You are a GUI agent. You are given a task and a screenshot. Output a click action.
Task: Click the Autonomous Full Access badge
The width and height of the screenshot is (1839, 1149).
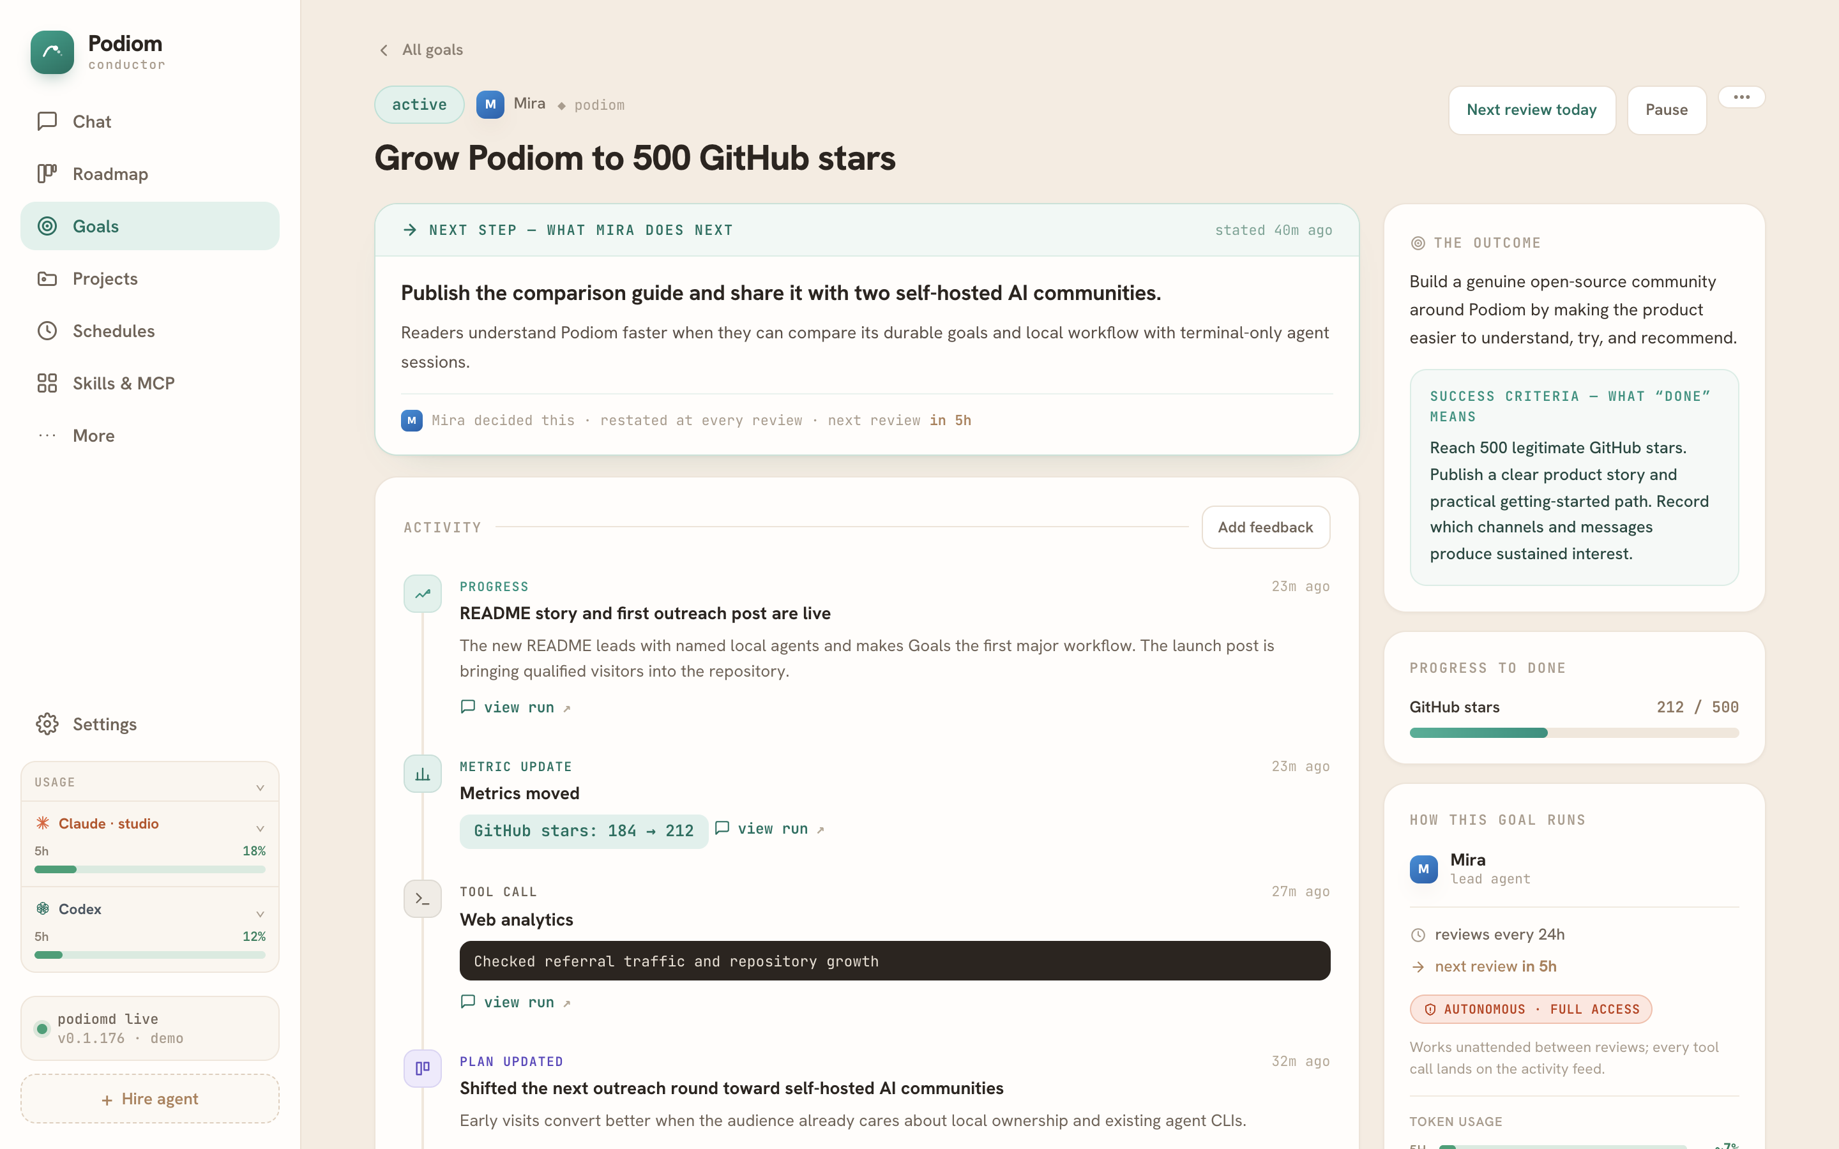coord(1531,1009)
